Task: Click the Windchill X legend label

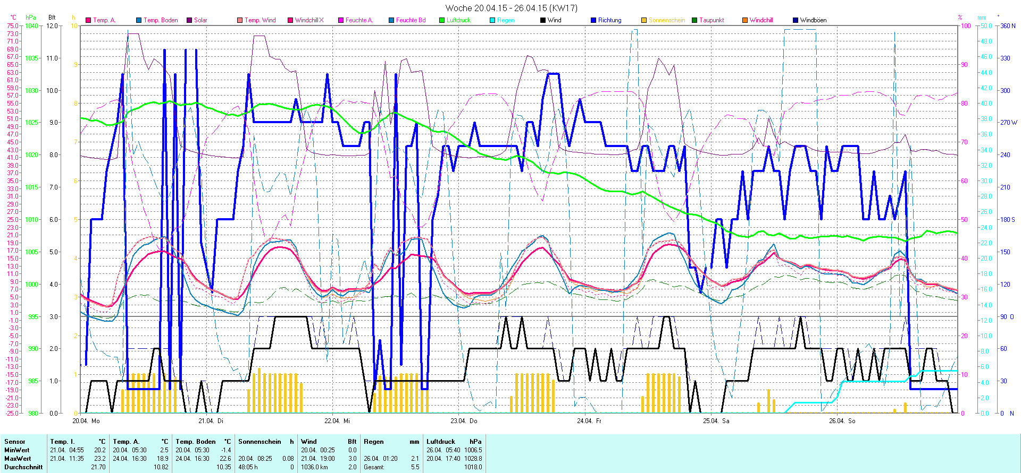Action: pos(309,20)
